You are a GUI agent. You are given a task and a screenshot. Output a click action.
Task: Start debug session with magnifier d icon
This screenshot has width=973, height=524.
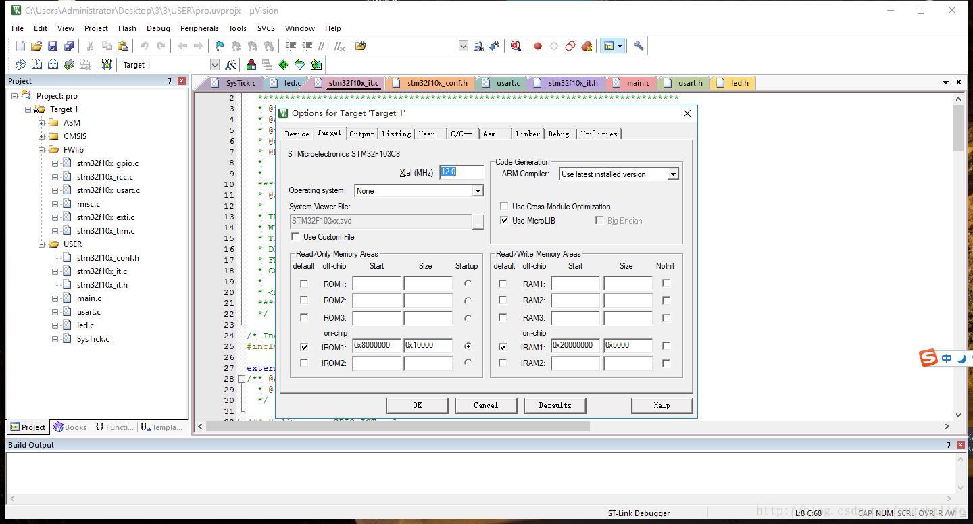[x=516, y=46]
